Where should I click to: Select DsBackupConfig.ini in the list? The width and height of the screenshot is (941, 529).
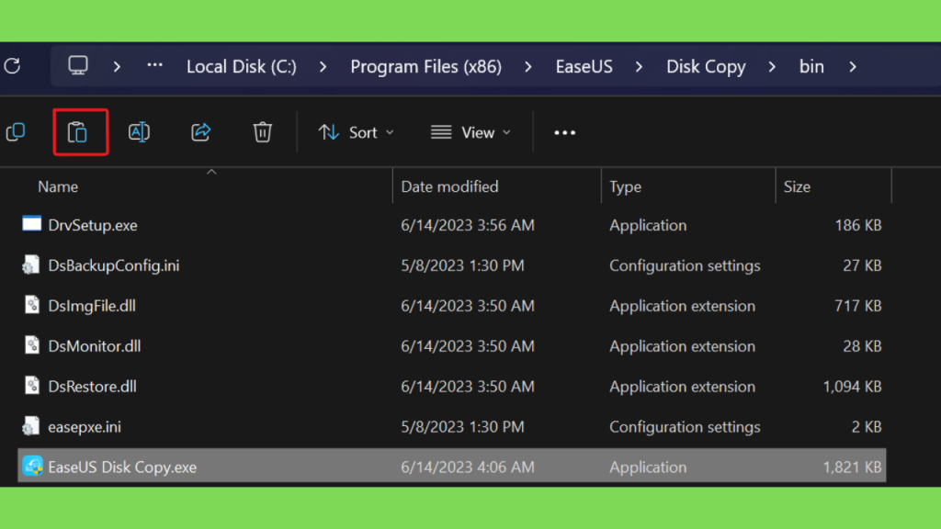pos(113,265)
